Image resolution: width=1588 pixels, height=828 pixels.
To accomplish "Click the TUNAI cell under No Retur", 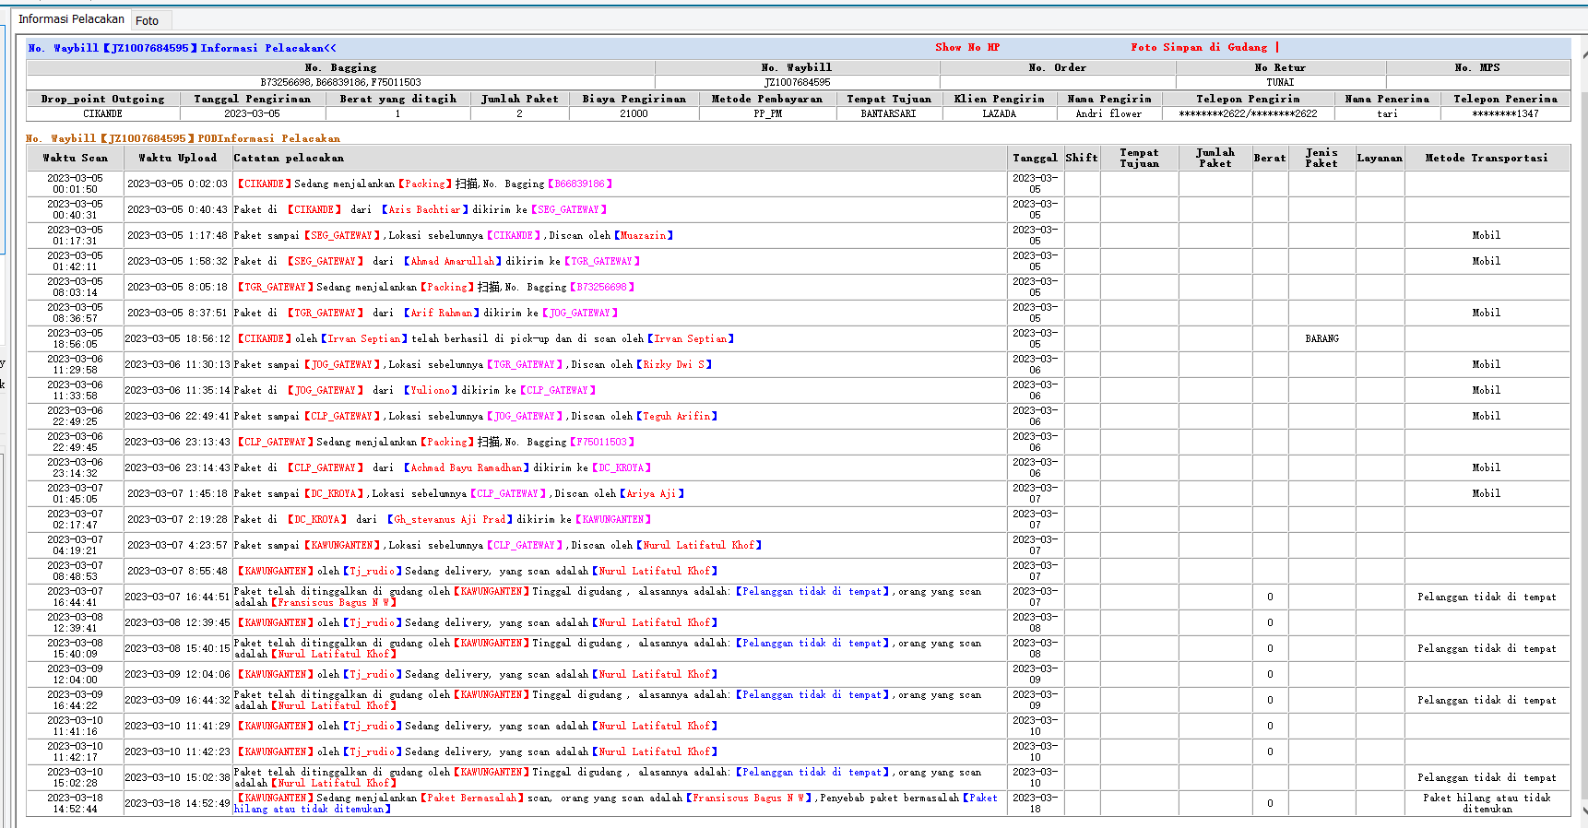I will [x=1279, y=82].
